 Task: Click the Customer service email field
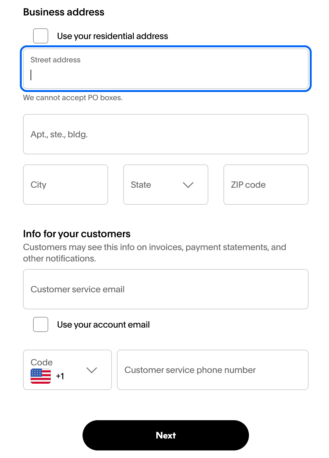tap(165, 289)
